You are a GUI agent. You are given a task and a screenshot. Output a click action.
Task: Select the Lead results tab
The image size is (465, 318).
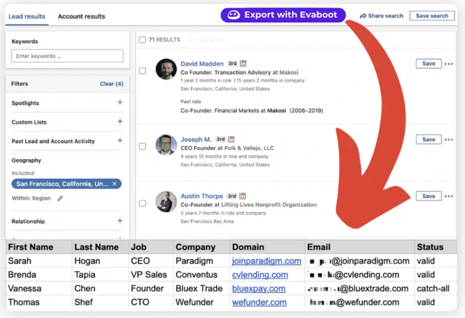pyautogui.click(x=26, y=16)
